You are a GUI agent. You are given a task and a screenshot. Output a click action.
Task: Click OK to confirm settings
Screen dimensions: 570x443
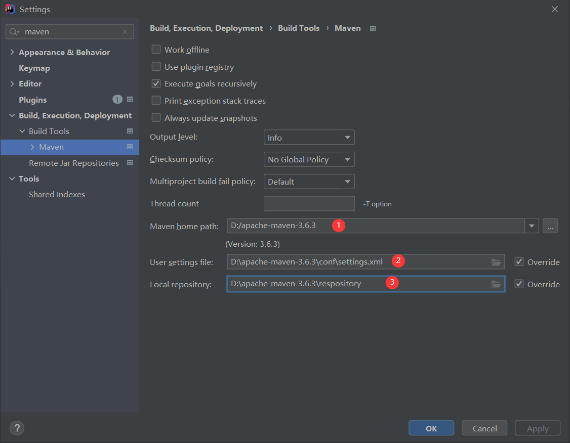coord(431,428)
